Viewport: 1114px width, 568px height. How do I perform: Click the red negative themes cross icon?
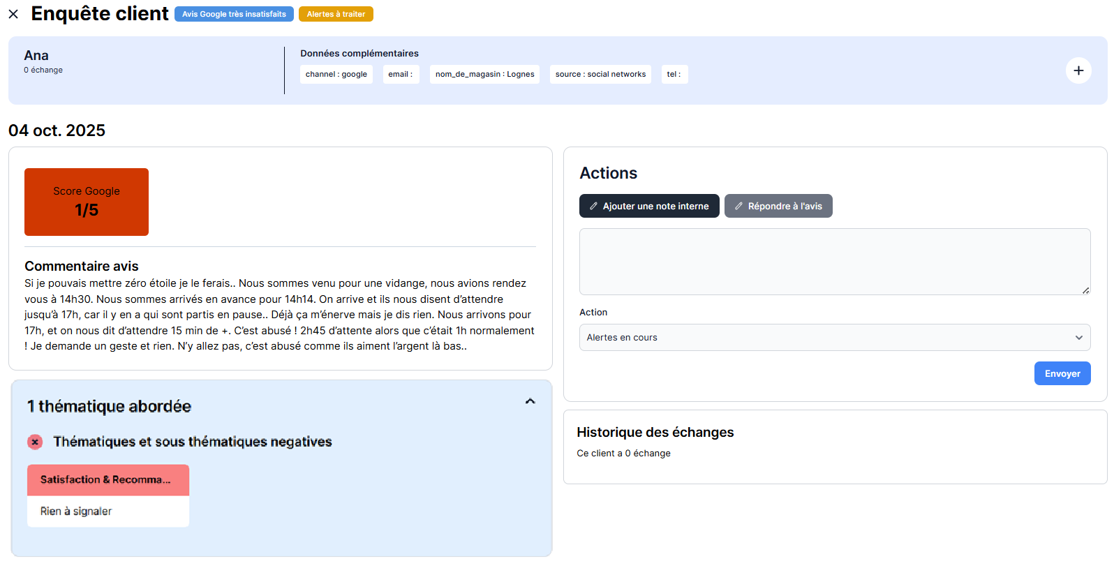pyautogui.click(x=35, y=442)
